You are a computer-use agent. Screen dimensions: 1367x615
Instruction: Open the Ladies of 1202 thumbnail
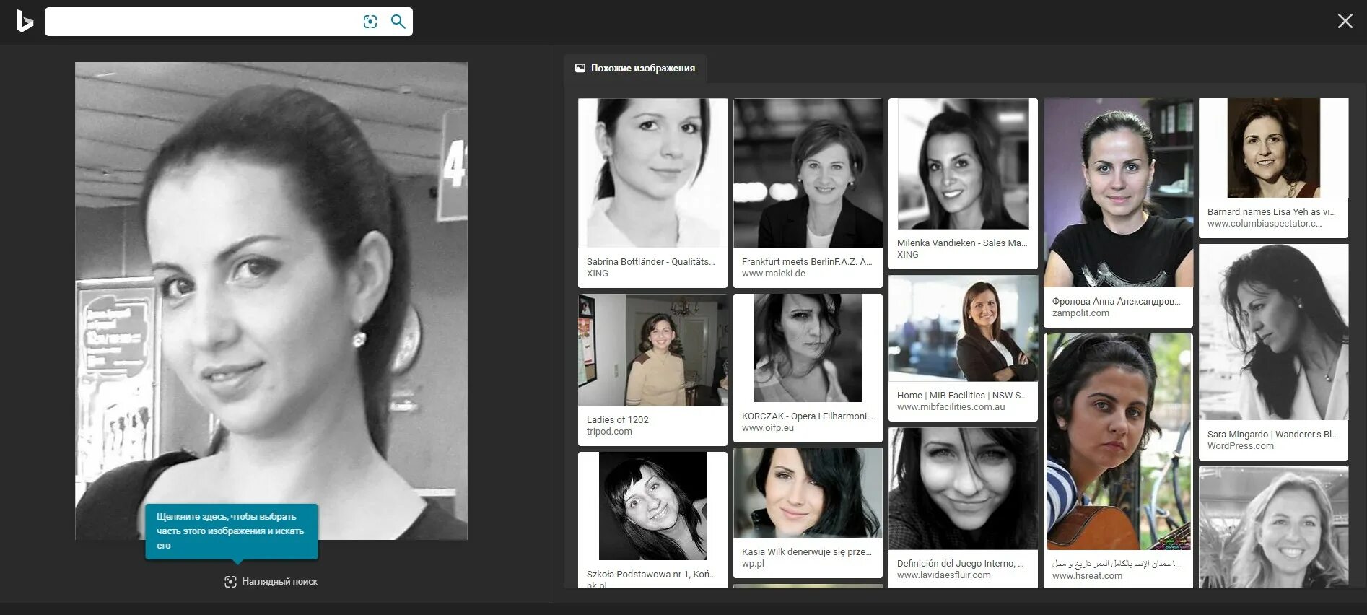652,349
